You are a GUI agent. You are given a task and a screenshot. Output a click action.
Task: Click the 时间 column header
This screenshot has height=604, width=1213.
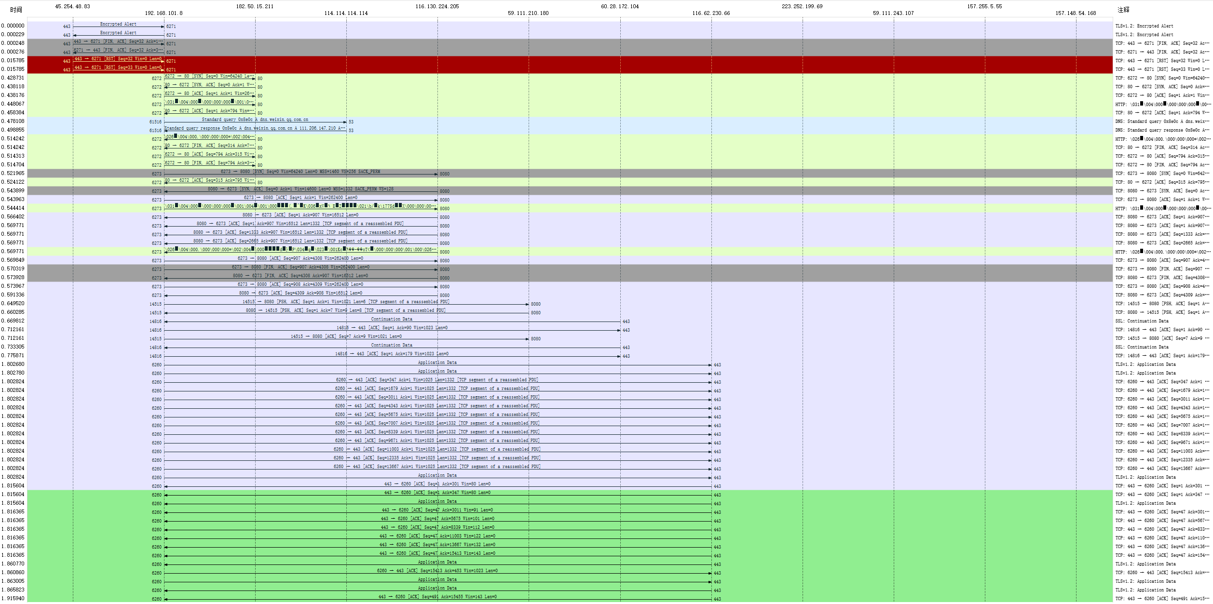16,10
